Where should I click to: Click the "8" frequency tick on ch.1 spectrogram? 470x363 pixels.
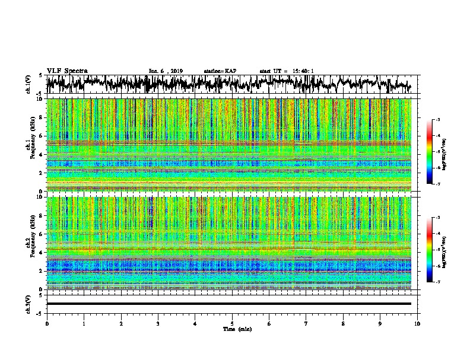[42, 117]
